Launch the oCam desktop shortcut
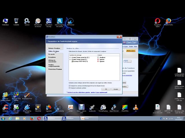 [71, 108]
